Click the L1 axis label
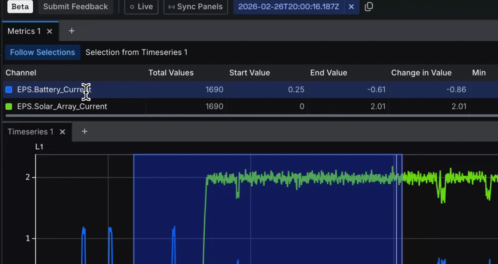This screenshot has height=264, width=498. (39, 147)
